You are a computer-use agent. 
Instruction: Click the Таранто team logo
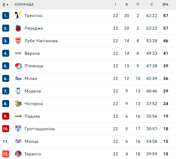click(x=18, y=154)
